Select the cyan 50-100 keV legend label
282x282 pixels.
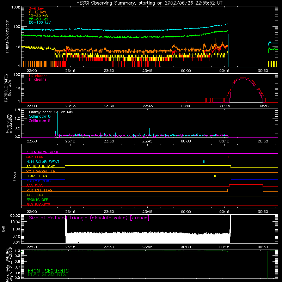pyautogui.click(x=40, y=23)
